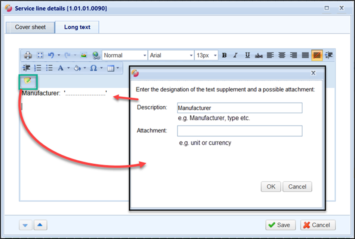Screen dimensions: 355x239
Task: Open the Normal paragraph style dropdown
Action: tap(125, 55)
